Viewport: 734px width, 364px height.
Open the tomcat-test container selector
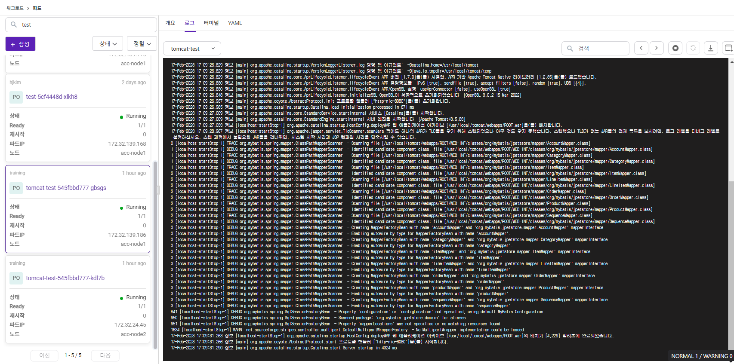tap(192, 49)
